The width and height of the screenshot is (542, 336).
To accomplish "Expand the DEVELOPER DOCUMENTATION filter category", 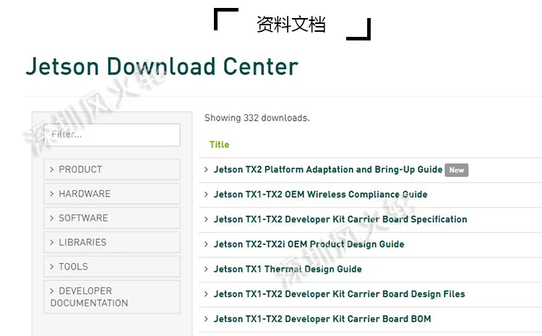I will [x=112, y=297].
